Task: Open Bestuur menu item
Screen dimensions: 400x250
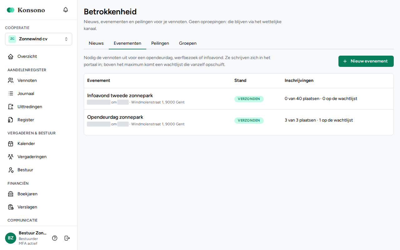Action: (38, 170)
